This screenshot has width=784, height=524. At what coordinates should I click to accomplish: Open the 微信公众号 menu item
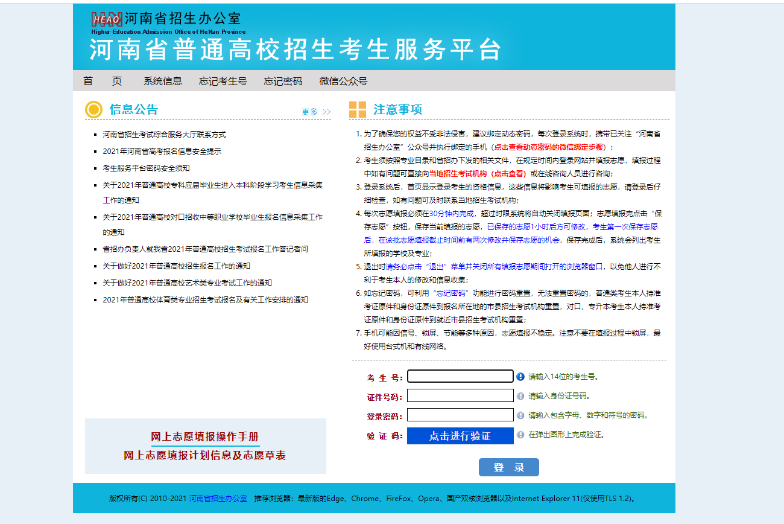click(x=343, y=81)
